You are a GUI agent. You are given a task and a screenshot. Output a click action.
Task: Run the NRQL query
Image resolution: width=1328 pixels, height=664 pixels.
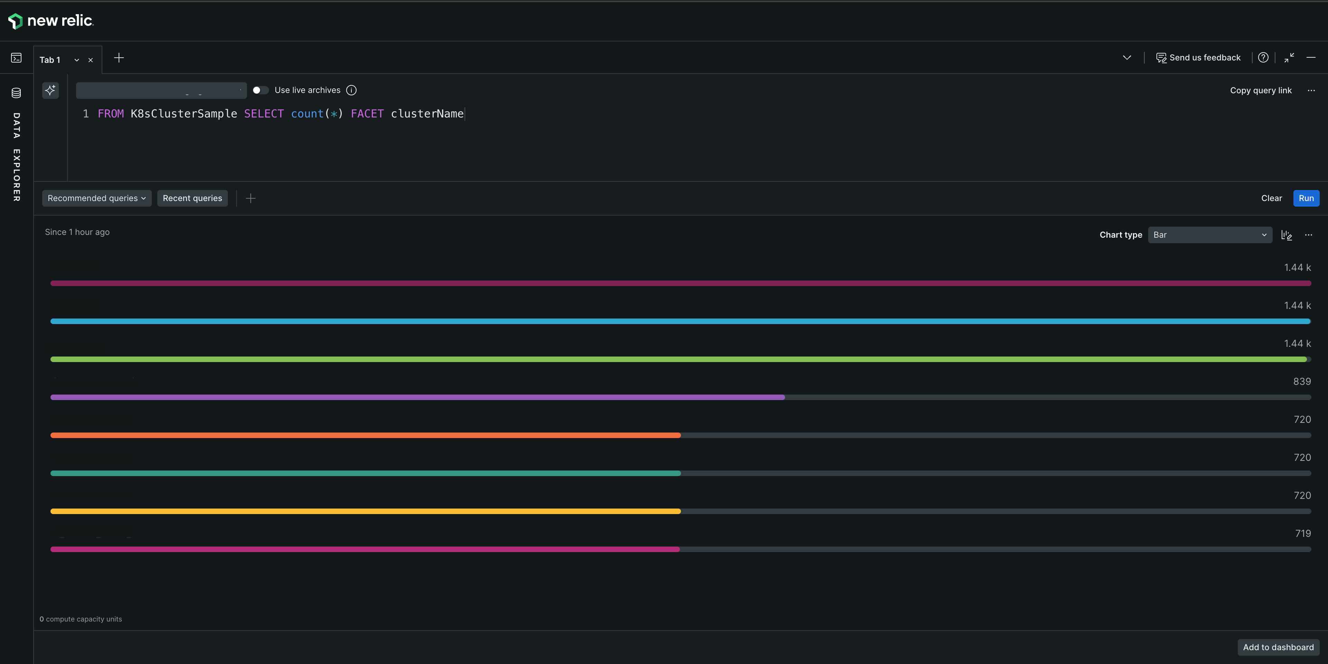pos(1306,198)
